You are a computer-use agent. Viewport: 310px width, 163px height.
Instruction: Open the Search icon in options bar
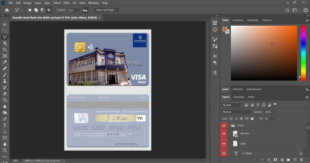[288, 10]
